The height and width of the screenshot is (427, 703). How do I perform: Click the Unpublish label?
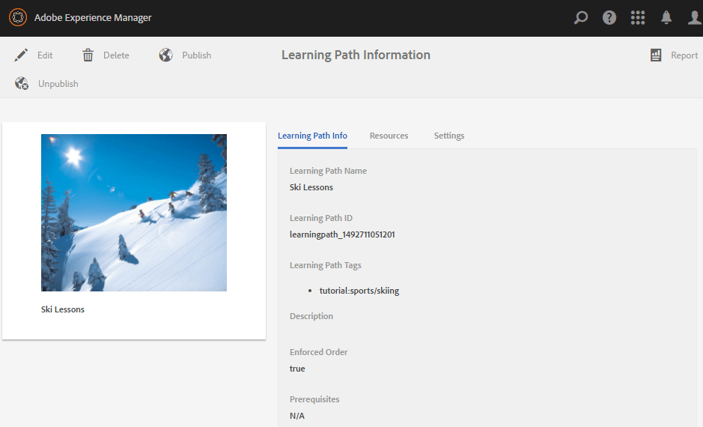click(x=58, y=84)
